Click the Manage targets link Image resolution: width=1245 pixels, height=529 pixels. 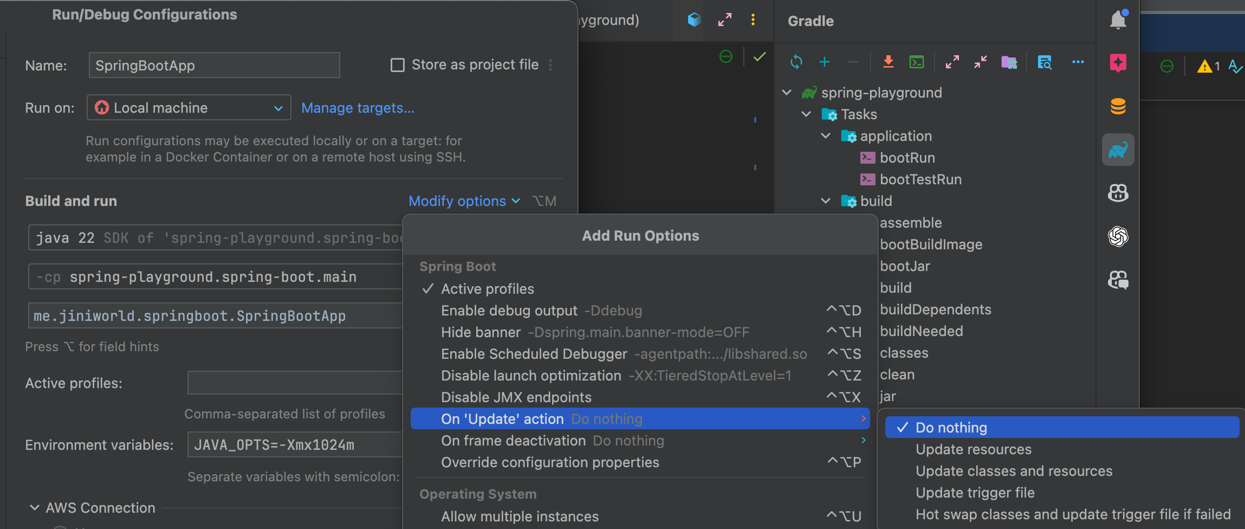click(x=358, y=108)
